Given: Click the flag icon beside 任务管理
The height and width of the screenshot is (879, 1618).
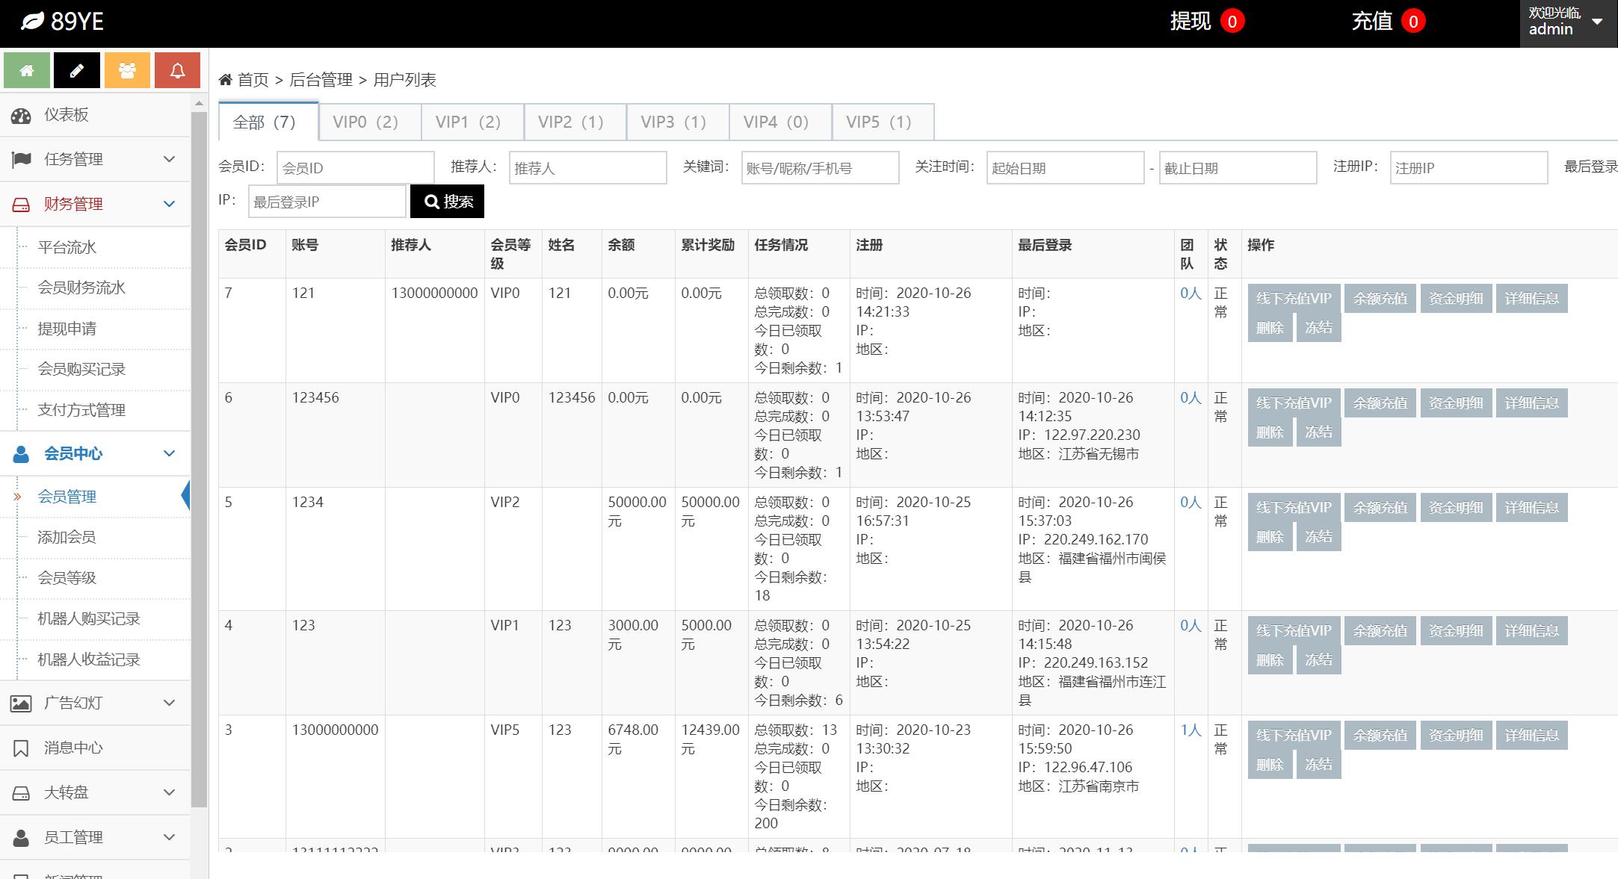Looking at the screenshot, I should (21, 159).
